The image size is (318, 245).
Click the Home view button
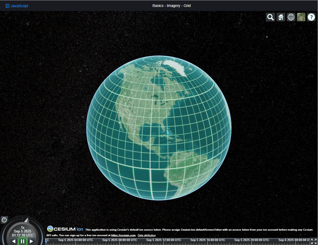point(281,17)
